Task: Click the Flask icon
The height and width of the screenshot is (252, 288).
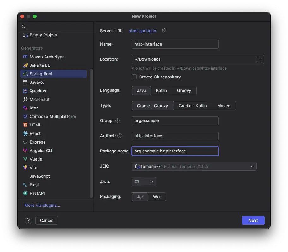Action: pyautogui.click(x=25, y=185)
